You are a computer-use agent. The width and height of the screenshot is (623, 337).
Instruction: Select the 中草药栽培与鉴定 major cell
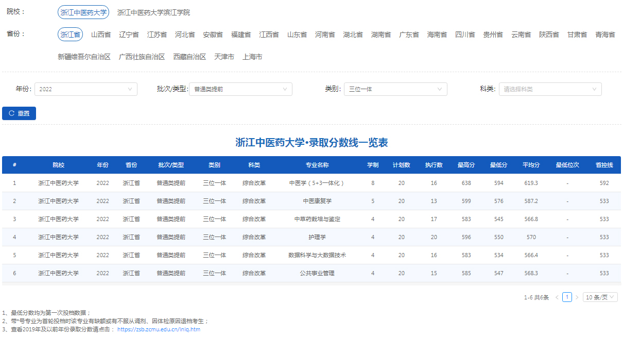click(317, 219)
